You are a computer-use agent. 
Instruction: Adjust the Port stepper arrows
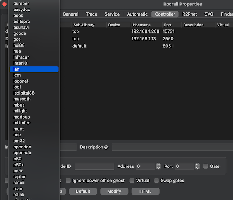[197, 166]
